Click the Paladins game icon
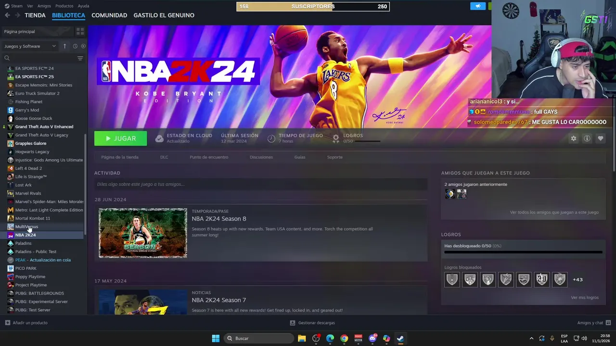 tap(11, 243)
